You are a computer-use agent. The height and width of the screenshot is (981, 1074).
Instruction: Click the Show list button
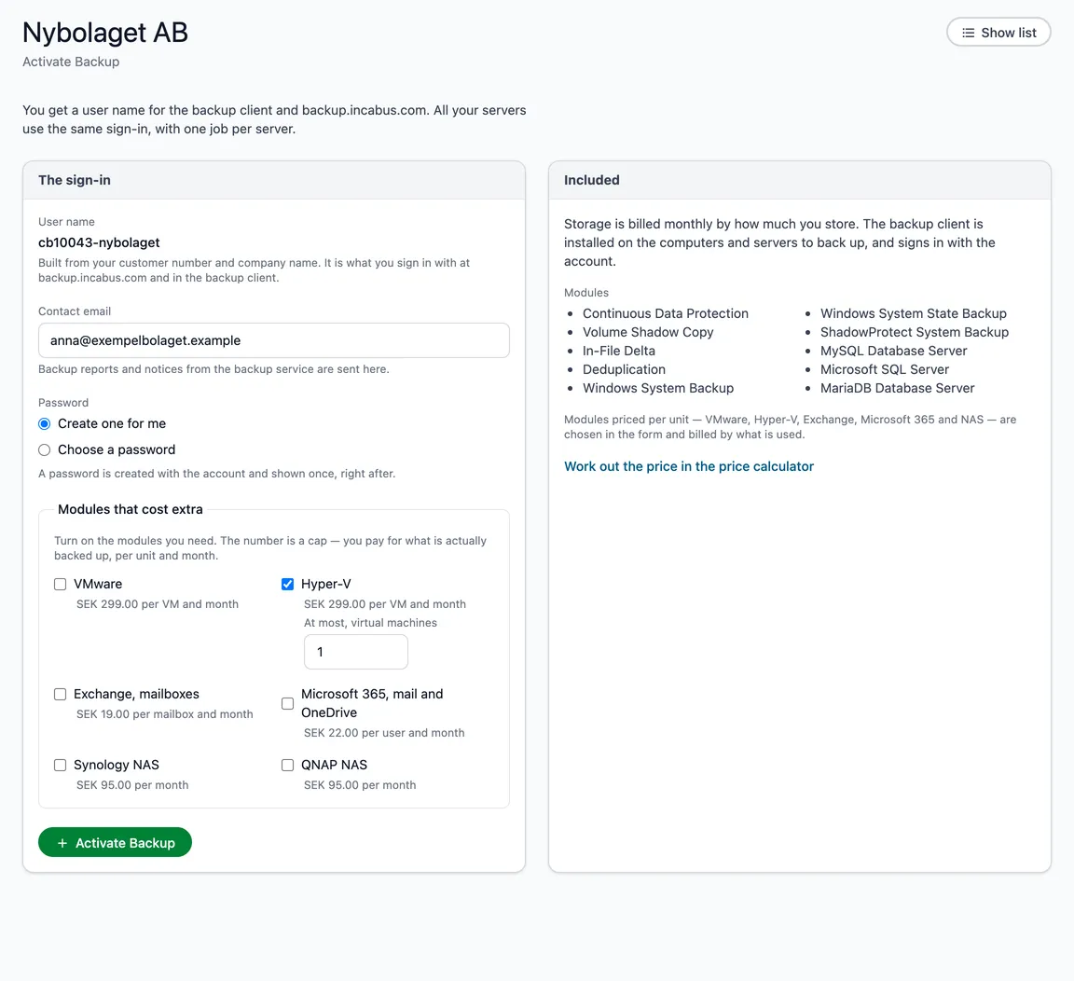998,33
